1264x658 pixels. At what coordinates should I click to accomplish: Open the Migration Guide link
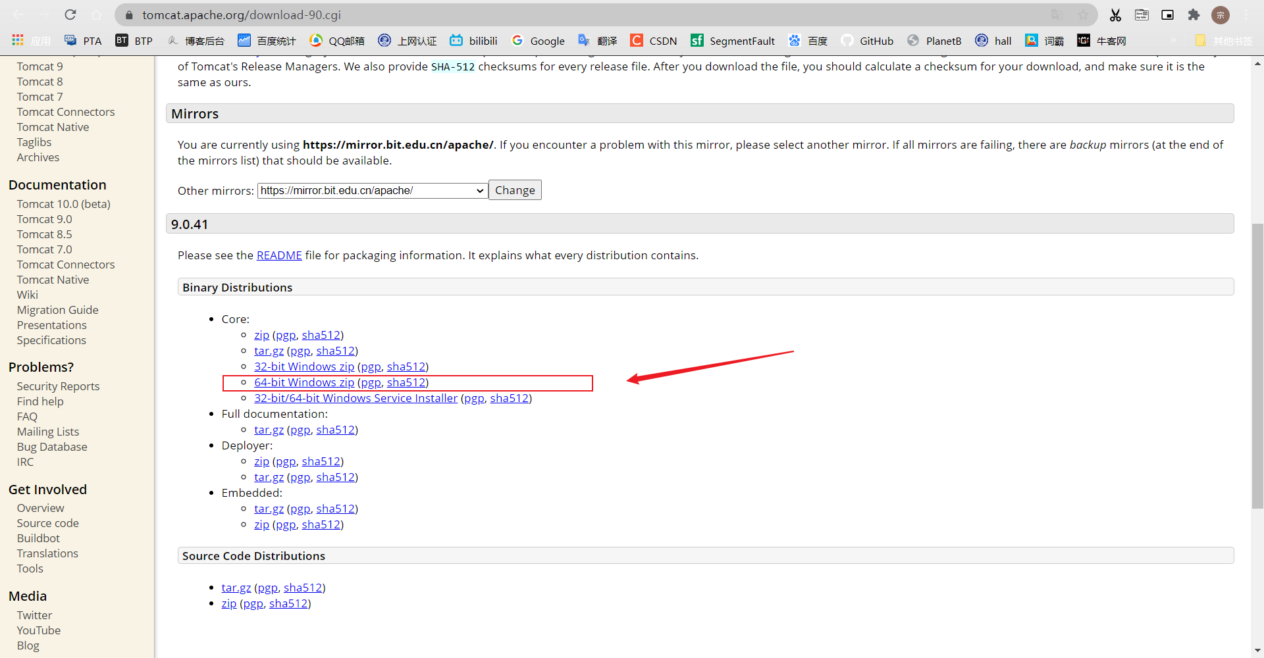click(58, 310)
